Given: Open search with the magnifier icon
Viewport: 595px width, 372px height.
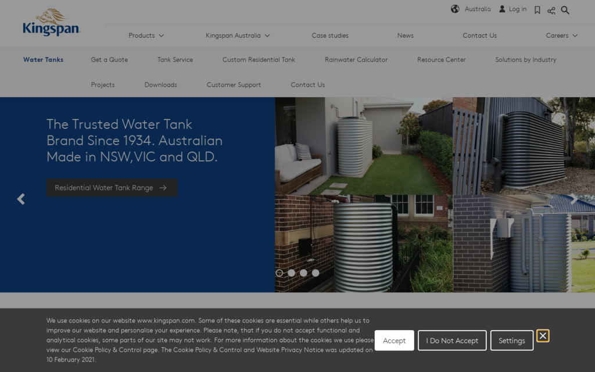Looking at the screenshot, I should (565, 10).
